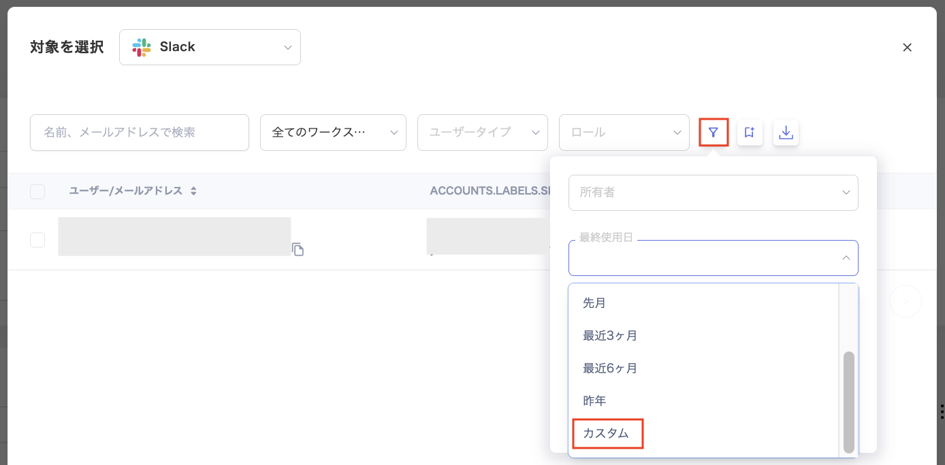Click the Slack logo in target selector
945x465 pixels.
142,47
